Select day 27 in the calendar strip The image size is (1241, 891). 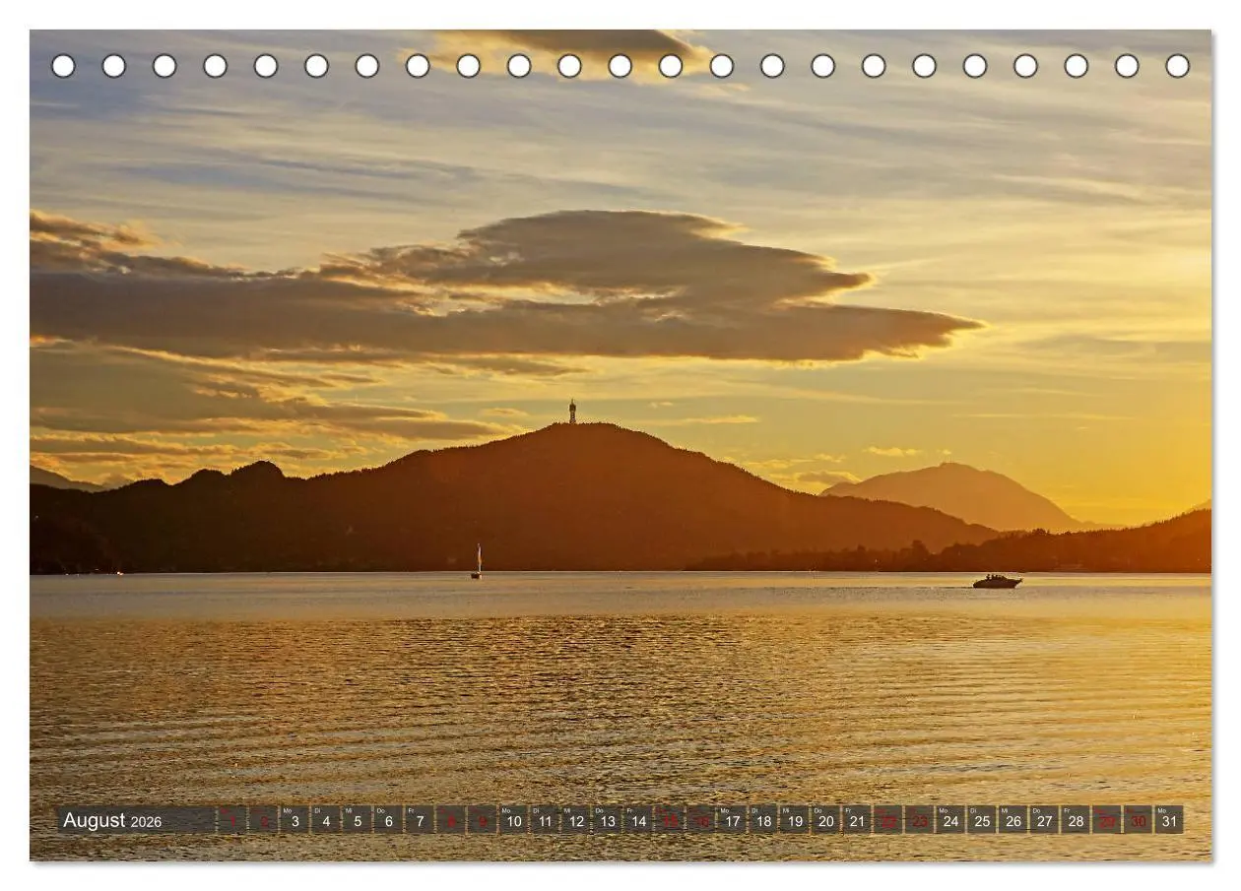(x=1046, y=820)
